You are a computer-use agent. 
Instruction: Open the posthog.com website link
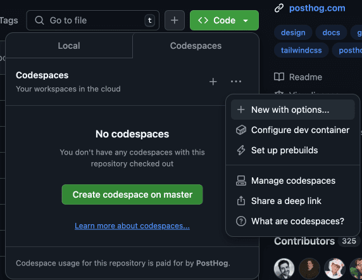[x=317, y=8]
